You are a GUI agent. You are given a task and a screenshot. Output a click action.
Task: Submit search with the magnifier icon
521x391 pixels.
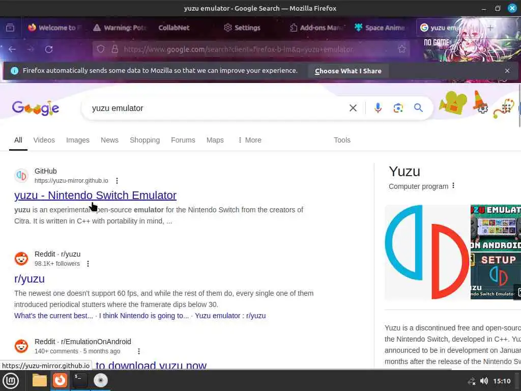[418, 108]
